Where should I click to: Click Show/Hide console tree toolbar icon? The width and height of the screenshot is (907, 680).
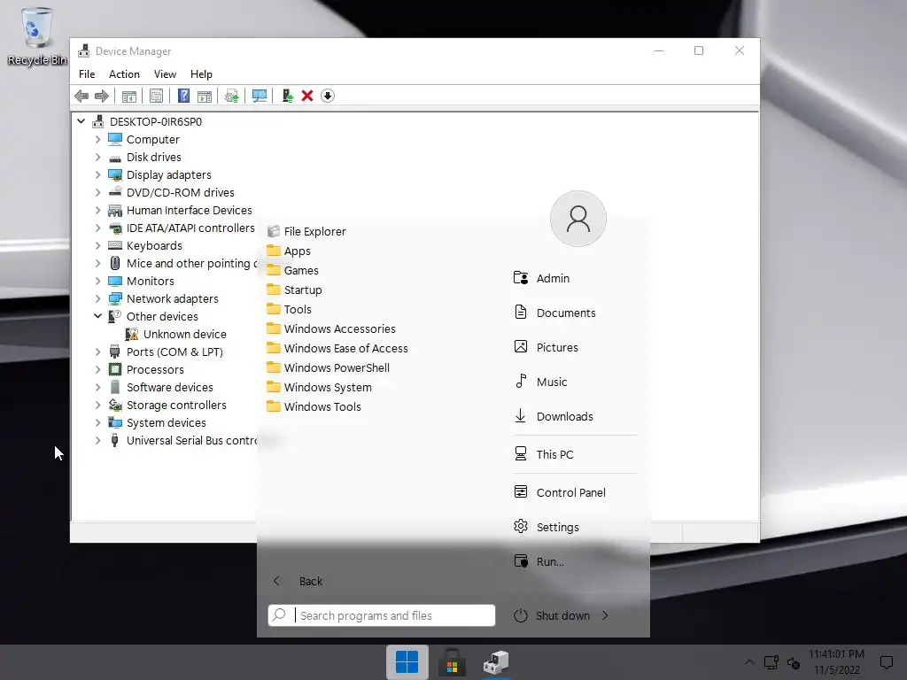(x=129, y=96)
